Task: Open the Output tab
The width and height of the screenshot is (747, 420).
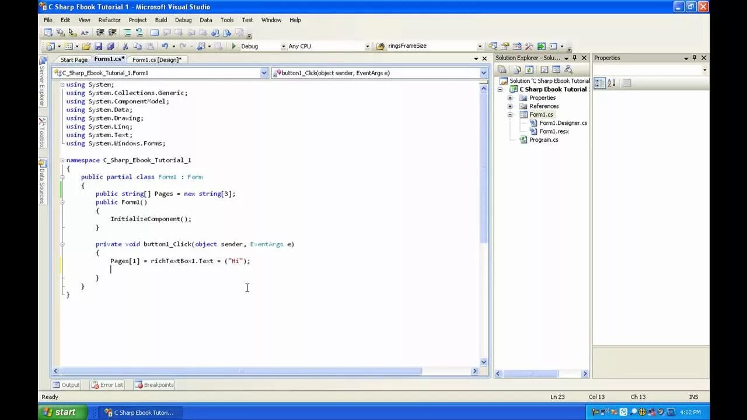Action: 65,385
